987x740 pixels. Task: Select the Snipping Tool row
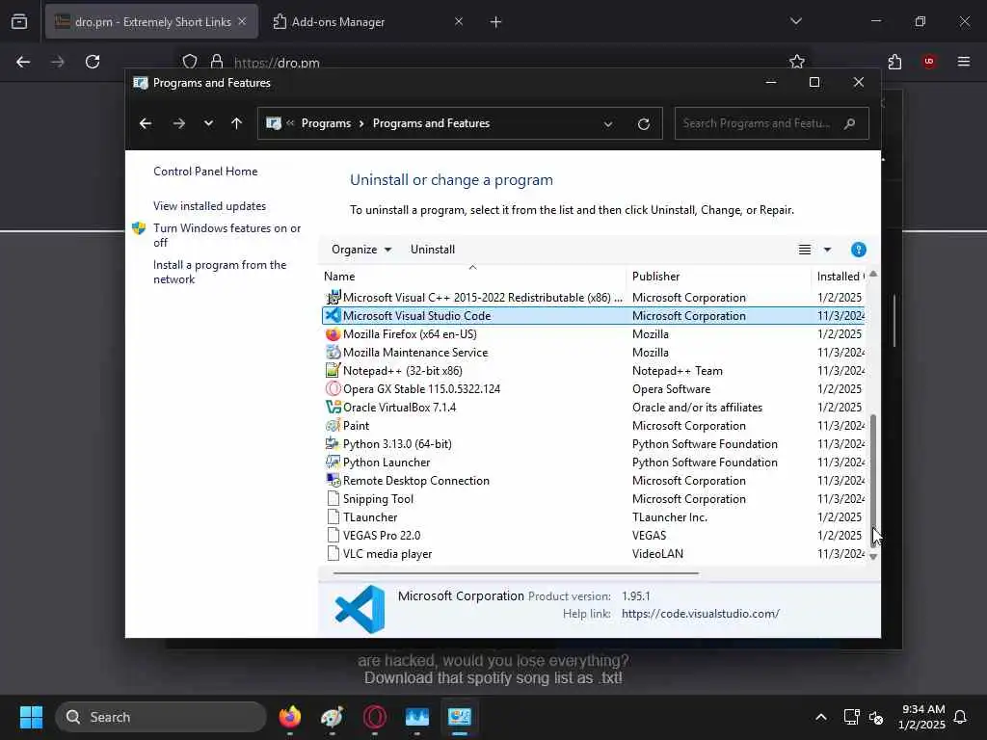pyautogui.click(x=593, y=499)
